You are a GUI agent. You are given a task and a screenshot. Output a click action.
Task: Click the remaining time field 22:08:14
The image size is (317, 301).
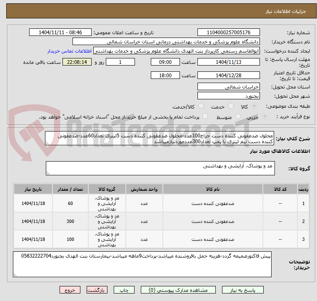[77, 62]
